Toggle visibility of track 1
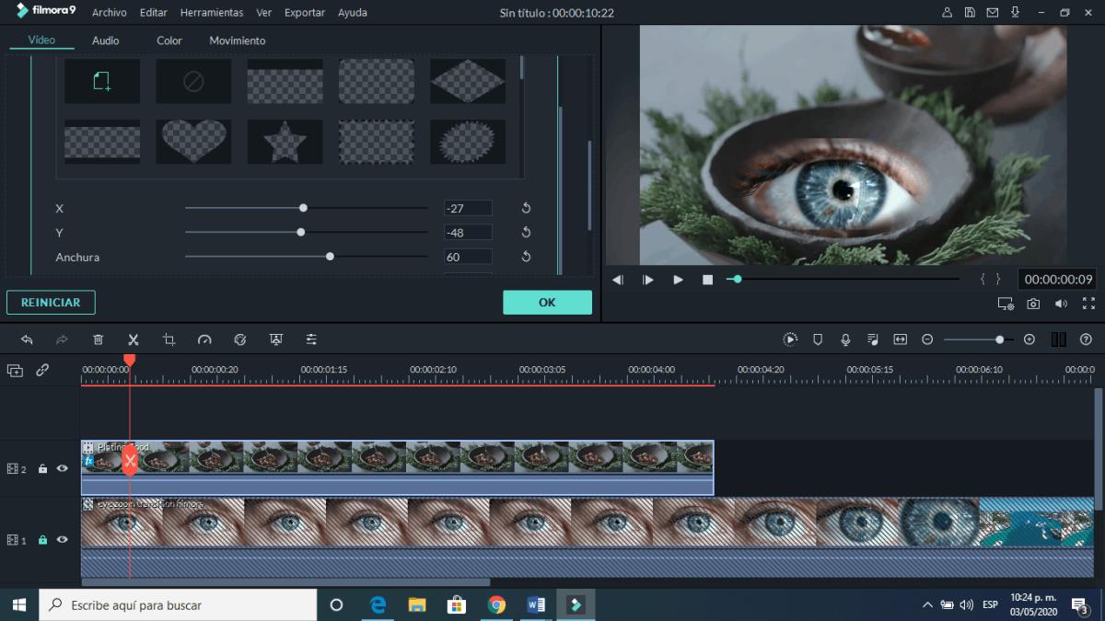 (x=63, y=540)
